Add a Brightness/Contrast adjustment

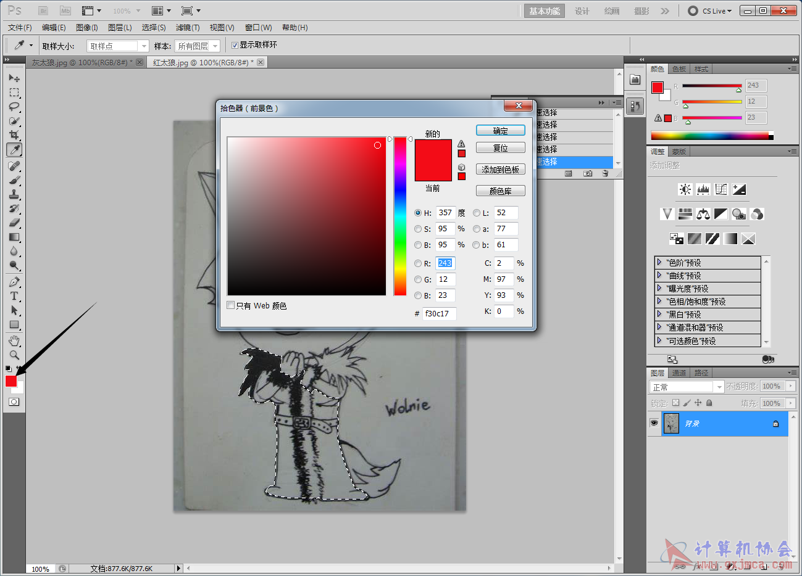pos(685,189)
